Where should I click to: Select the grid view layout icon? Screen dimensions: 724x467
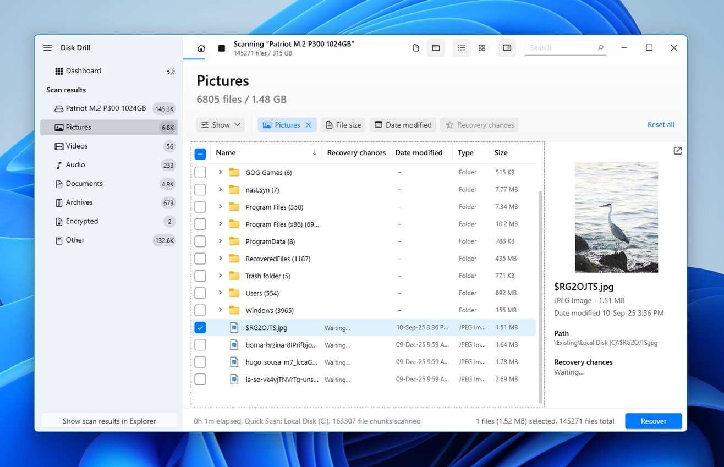(482, 48)
